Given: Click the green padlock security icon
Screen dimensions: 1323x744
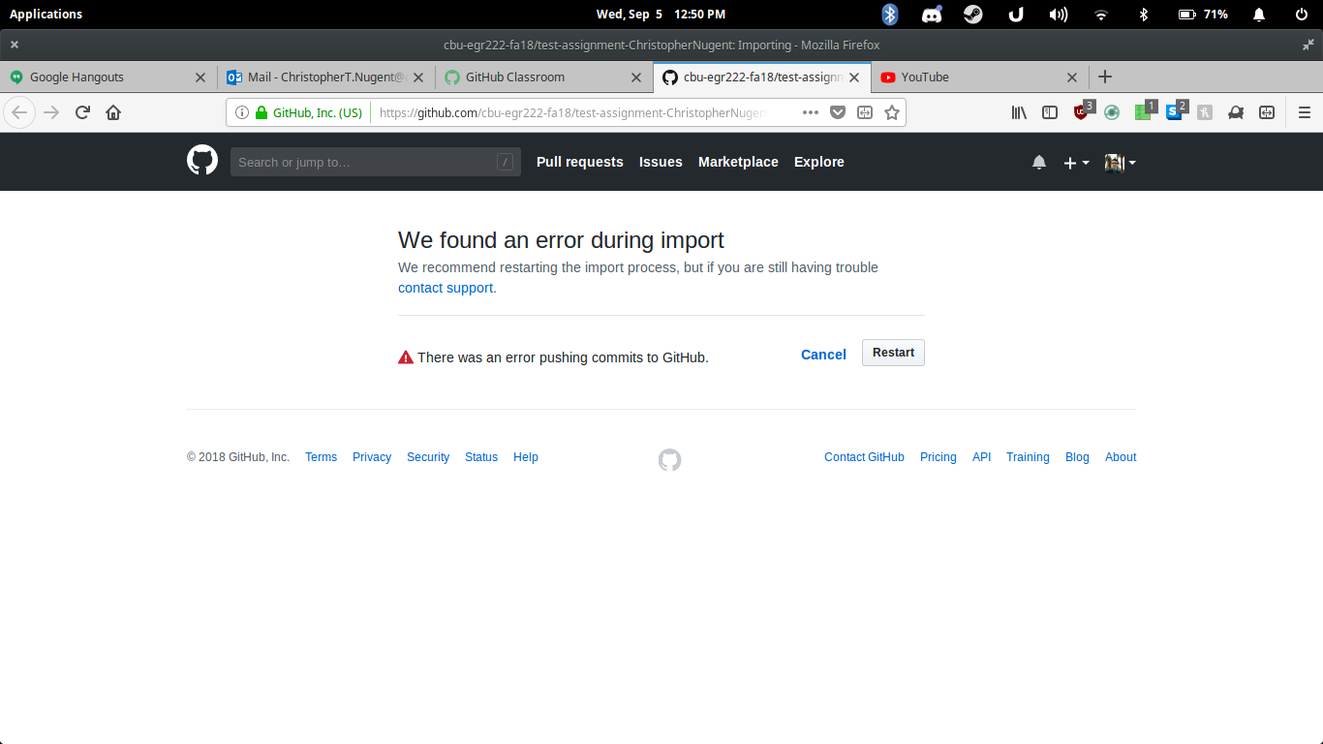Looking at the screenshot, I should click(262, 112).
